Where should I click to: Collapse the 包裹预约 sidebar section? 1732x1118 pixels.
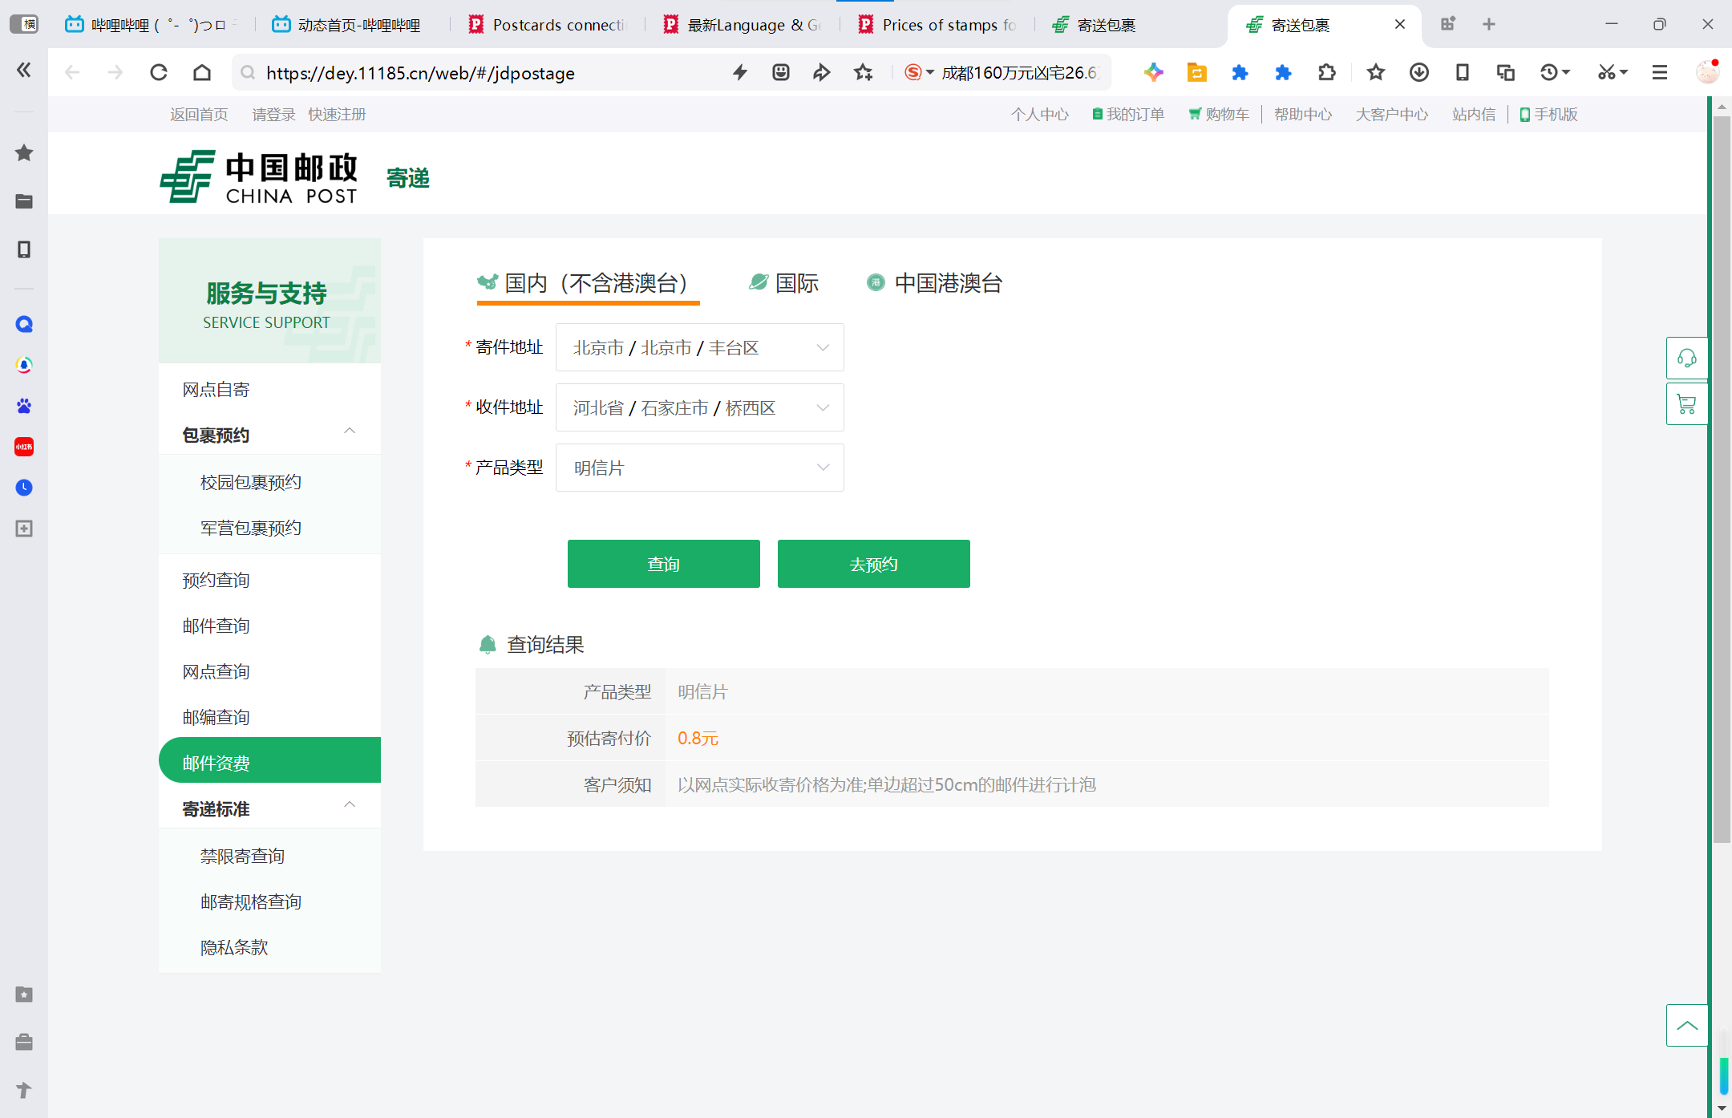pyautogui.click(x=350, y=431)
